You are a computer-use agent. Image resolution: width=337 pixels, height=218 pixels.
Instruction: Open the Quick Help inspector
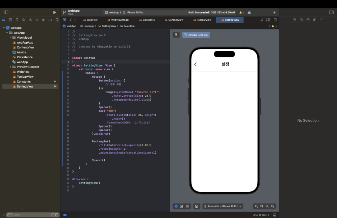[x=308, y=20]
